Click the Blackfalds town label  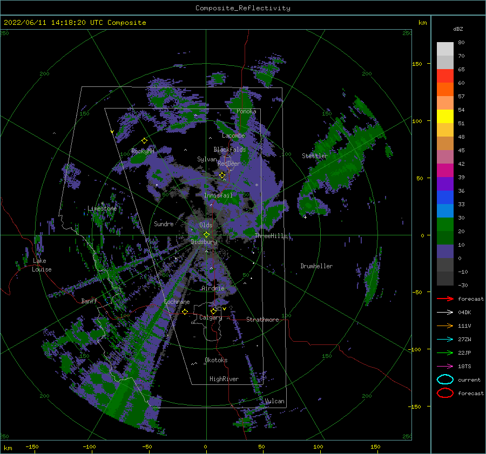pos(230,150)
